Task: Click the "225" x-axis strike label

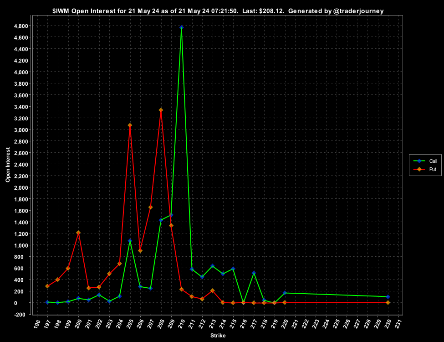Action: click(x=336, y=324)
